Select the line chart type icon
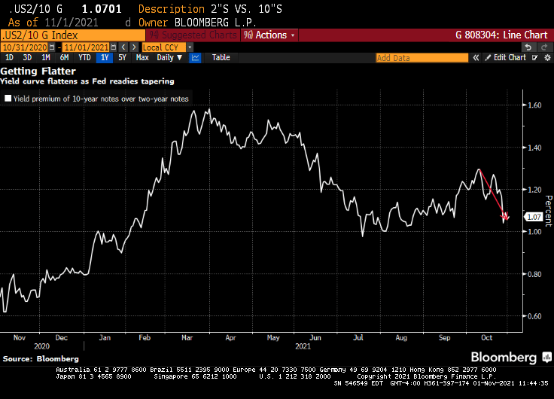The height and width of the screenshot is (399, 554). (195, 57)
